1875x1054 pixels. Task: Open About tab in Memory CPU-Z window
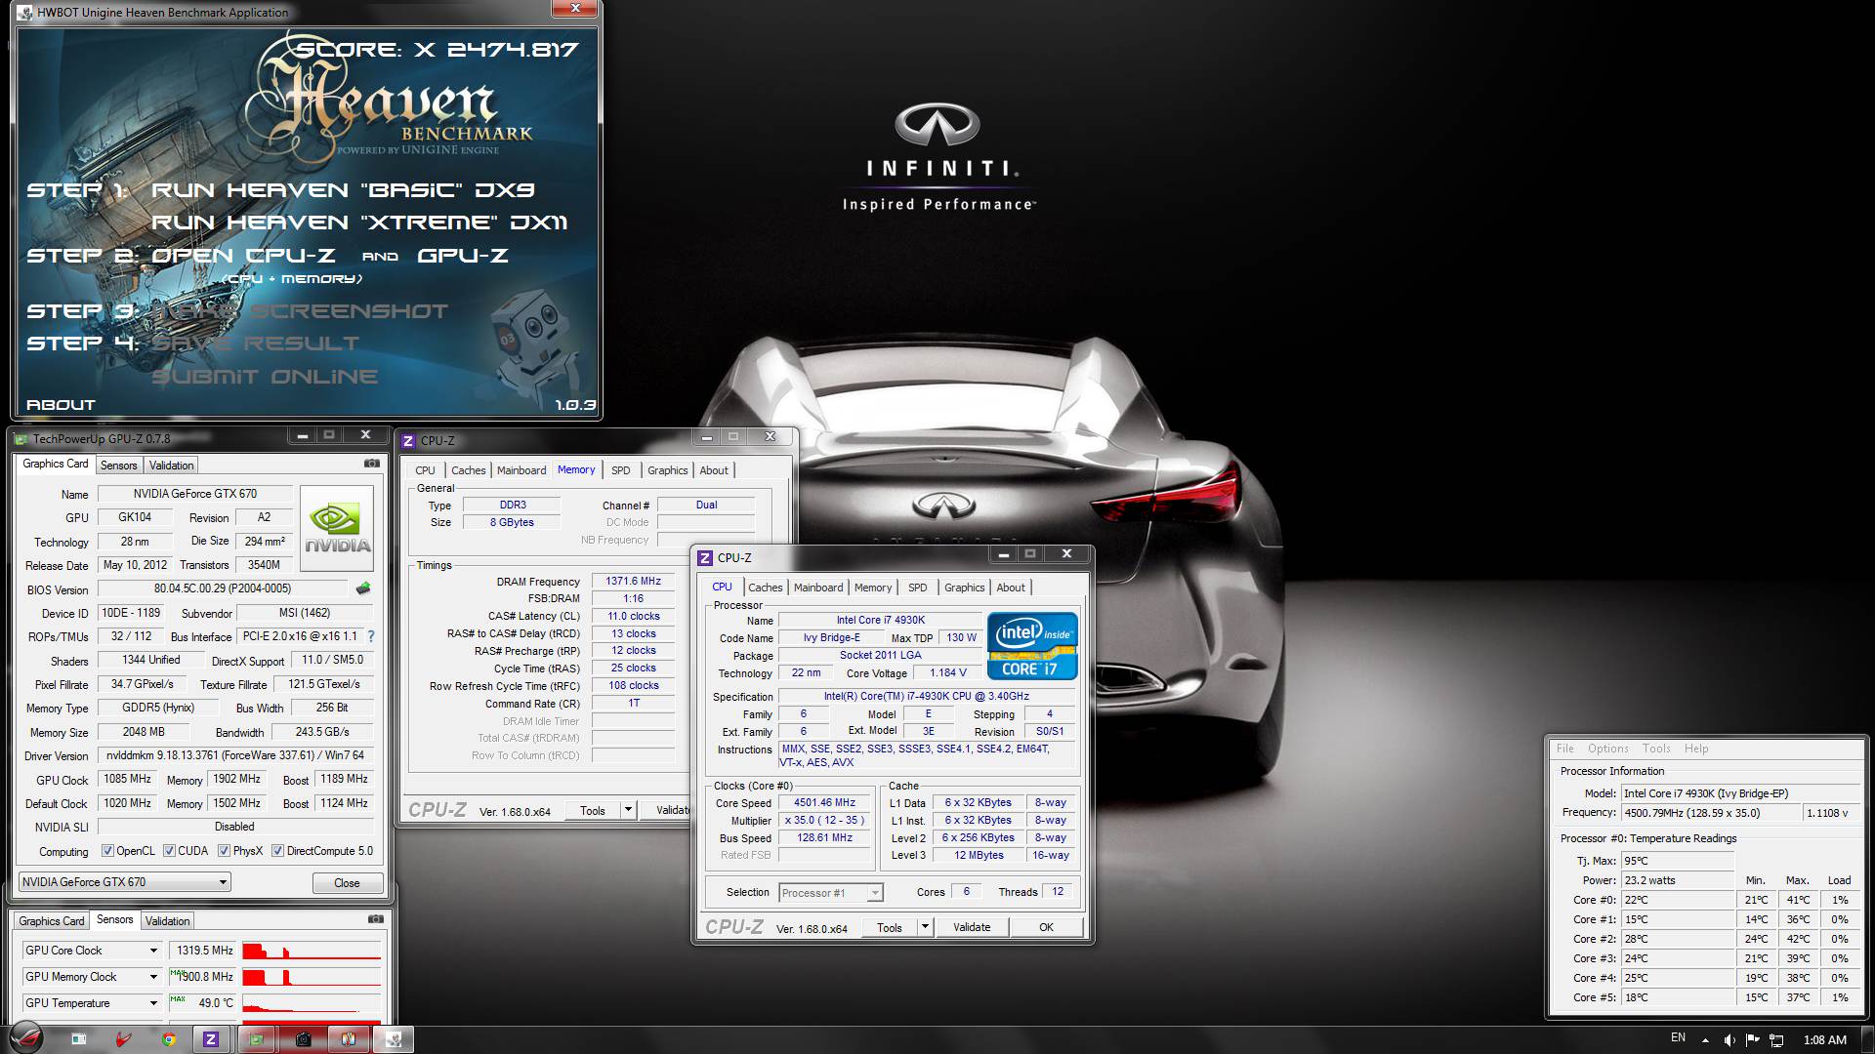coord(714,470)
